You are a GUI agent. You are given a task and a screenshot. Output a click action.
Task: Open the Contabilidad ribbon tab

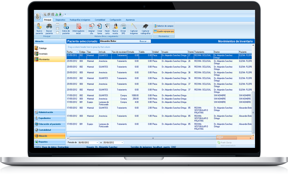click(x=100, y=20)
